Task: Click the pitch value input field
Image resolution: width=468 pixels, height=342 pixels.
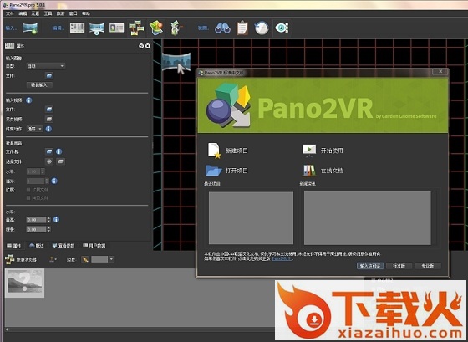Action: pyautogui.click(x=36, y=220)
